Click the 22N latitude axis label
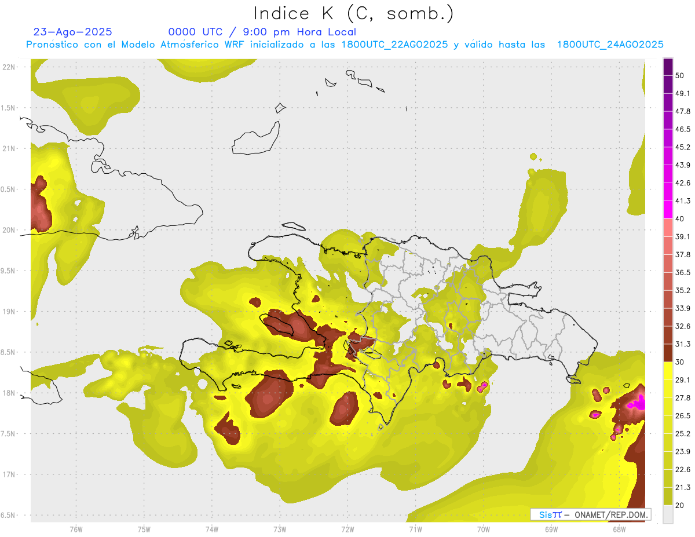 [9, 67]
